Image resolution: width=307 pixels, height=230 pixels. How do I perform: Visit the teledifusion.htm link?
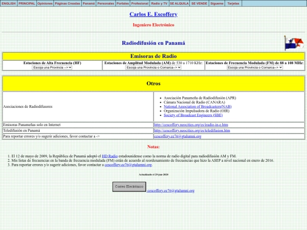(x=192, y=131)
